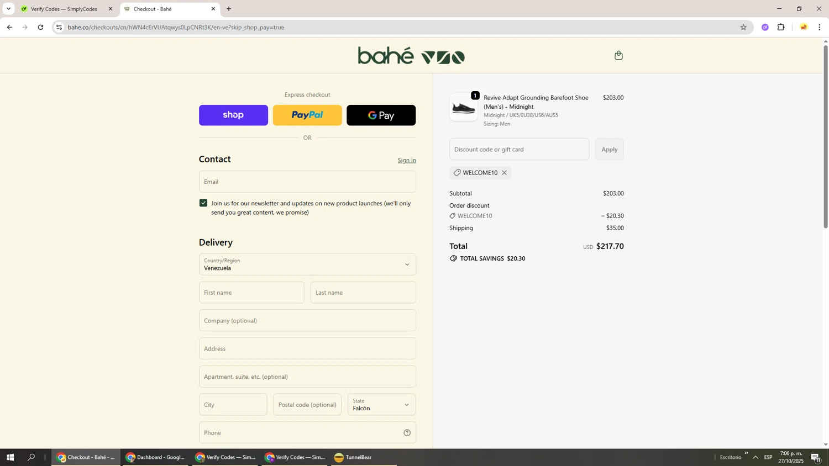Expand the Escritorio toolbar chevron

click(x=746, y=453)
